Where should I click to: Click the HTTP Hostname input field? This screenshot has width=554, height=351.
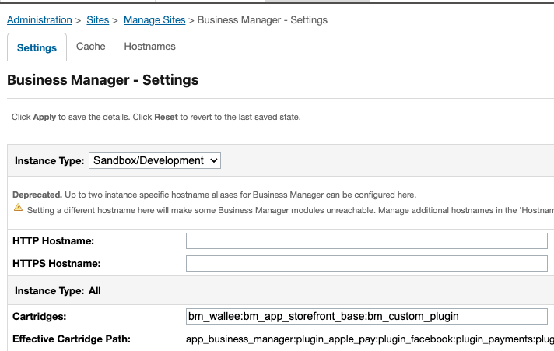point(366,241)
